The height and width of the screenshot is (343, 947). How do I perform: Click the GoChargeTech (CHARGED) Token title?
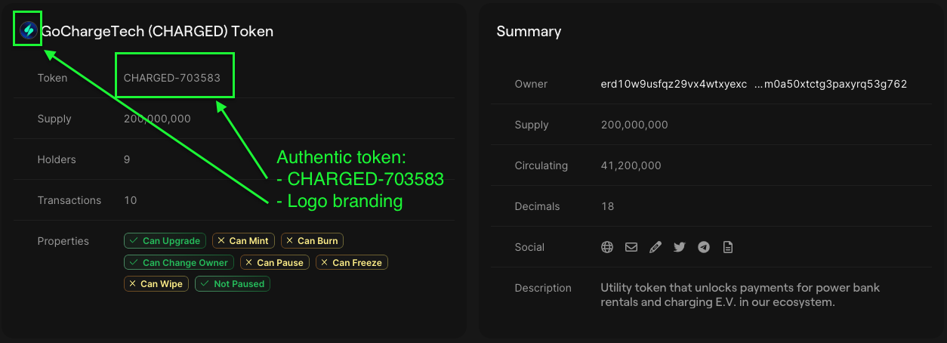tap(157, 32)
